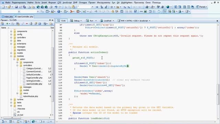Close the project panel

click(53, 20)
